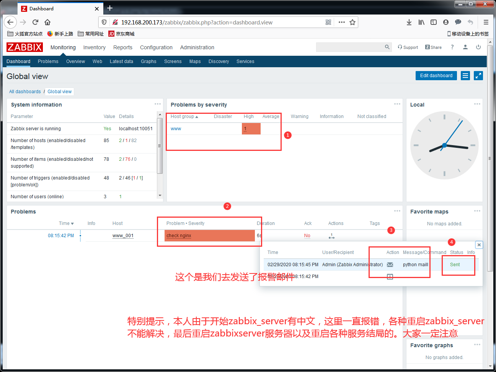Open a new browser tab
Screen dimensions: 496x372
[110, 8]
